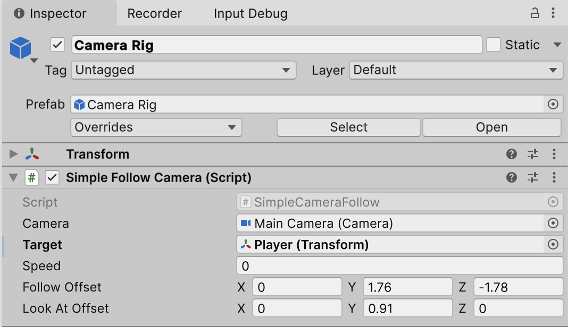The image size is (568, 327).
Task: Enable the Static checkbox
Action: point(494,45)
